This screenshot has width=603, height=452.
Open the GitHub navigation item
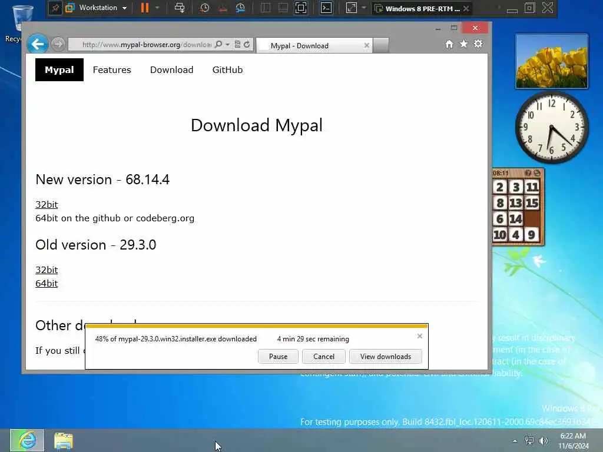pos(228,69)
